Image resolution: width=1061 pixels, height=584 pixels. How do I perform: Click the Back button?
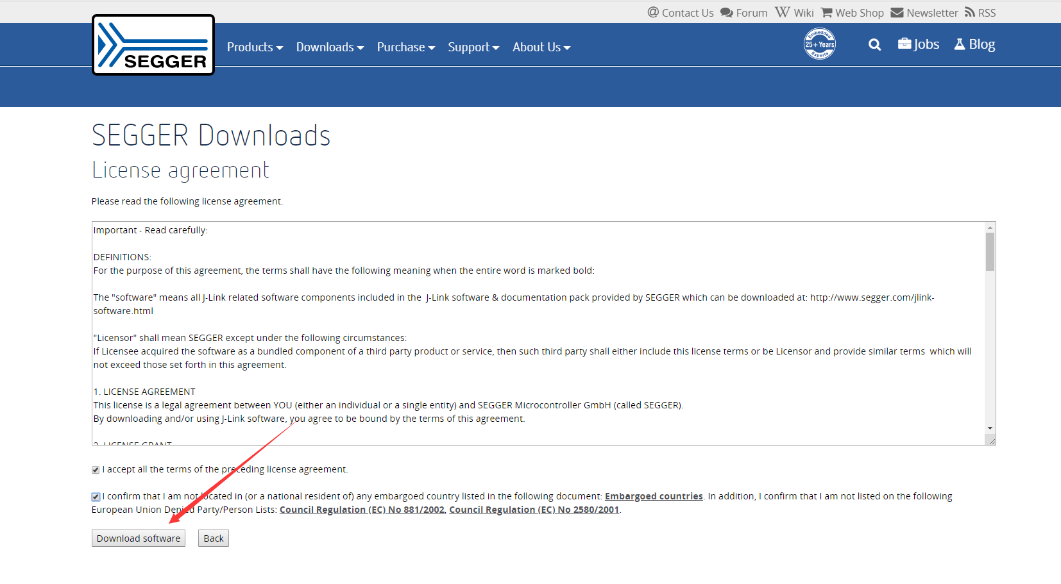click(x=214, y=538)
